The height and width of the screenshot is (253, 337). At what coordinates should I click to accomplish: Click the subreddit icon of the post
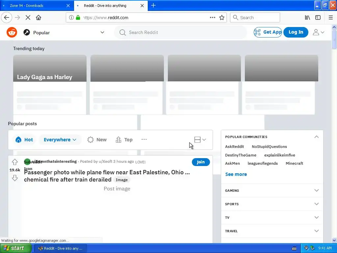click(x=27, y=162)
